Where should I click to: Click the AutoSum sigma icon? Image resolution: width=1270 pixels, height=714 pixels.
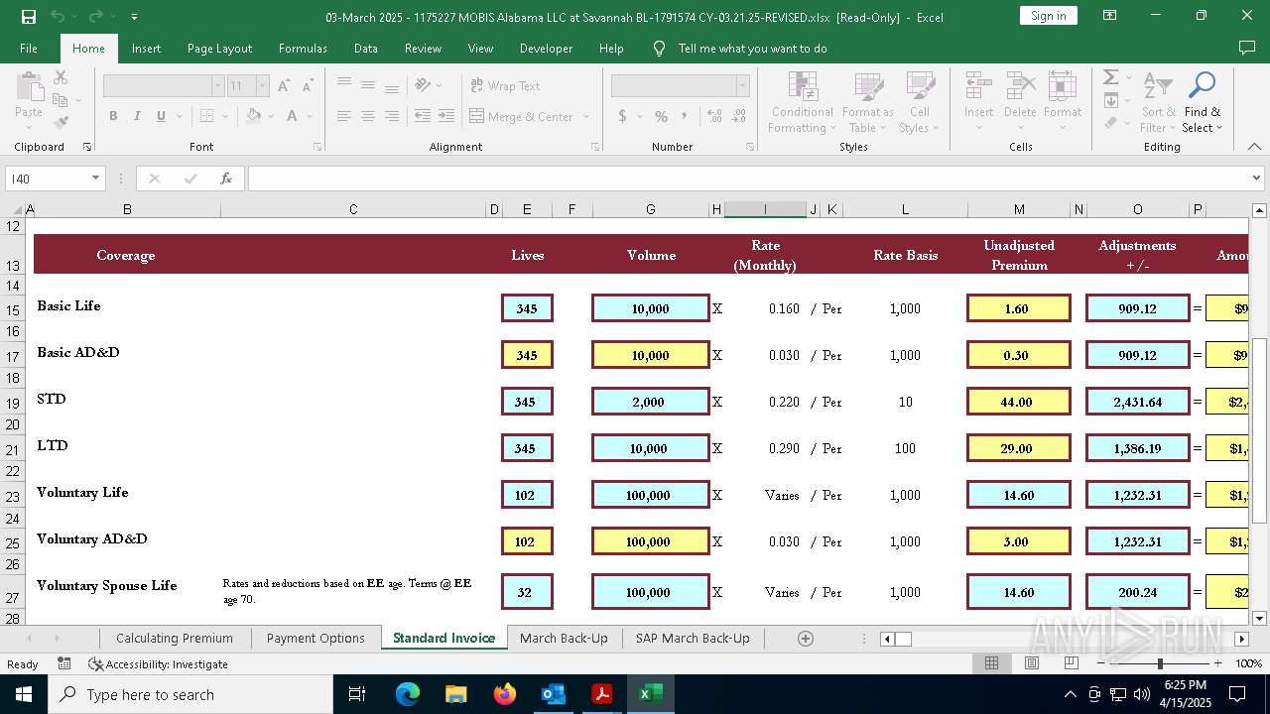[1110, 77]
